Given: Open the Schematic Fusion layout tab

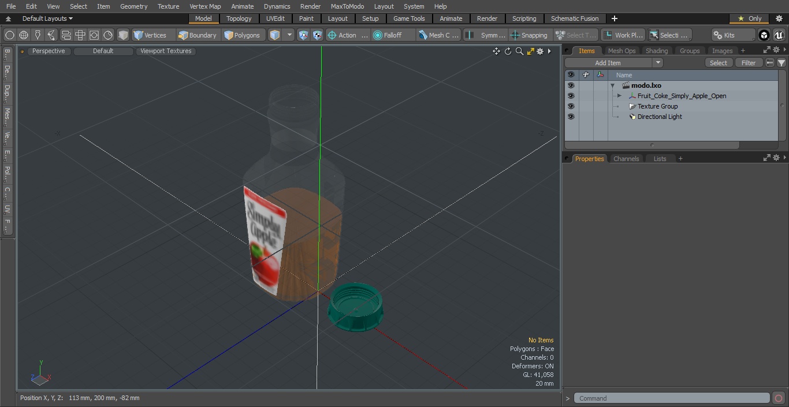Looking at the screenshot, I should [575, 18].
